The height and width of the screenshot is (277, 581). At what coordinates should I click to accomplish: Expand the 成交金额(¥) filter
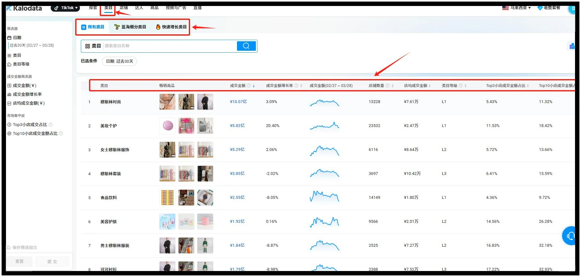(x=22, y=86)
